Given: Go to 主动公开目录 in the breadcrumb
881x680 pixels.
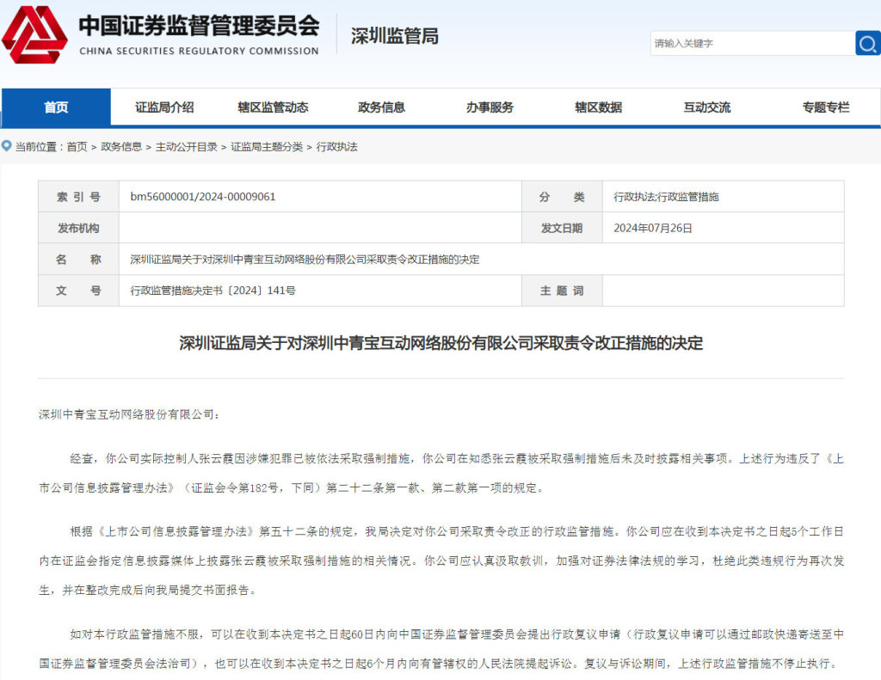Looking at the screenshot, I should pyautogui.click(x=187, y=147).
